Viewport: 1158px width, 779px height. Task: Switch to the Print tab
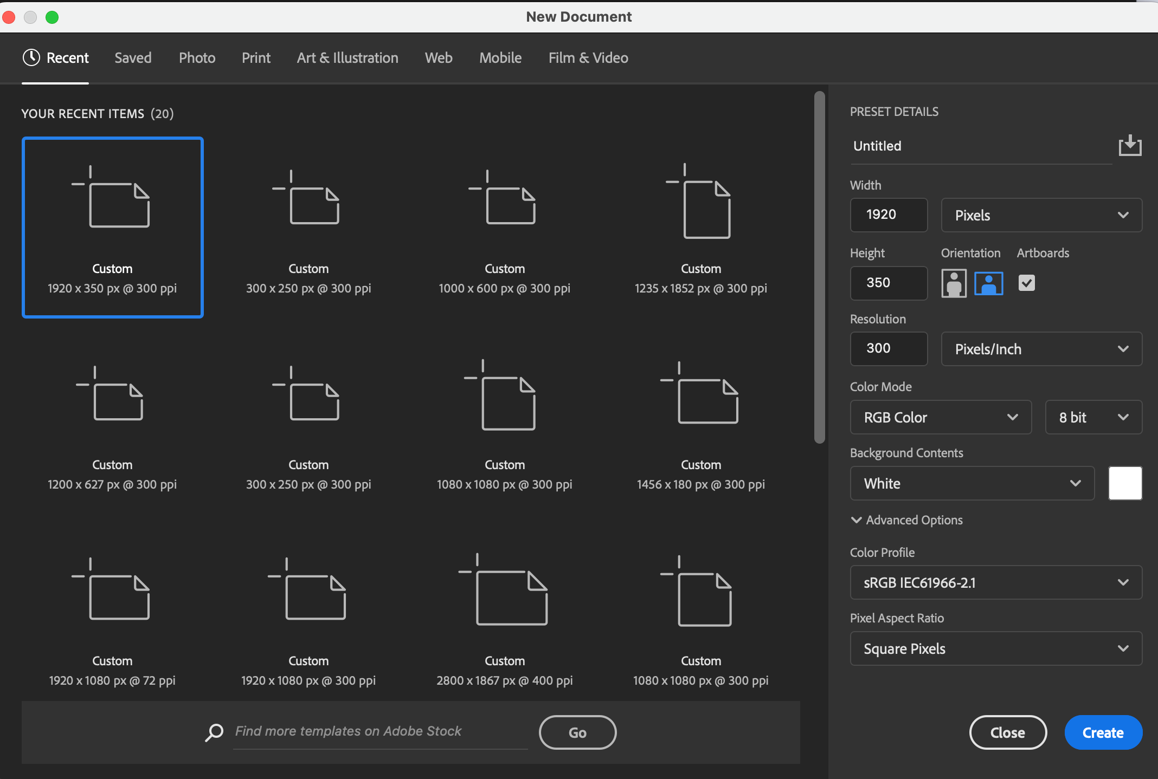[256, 57]
